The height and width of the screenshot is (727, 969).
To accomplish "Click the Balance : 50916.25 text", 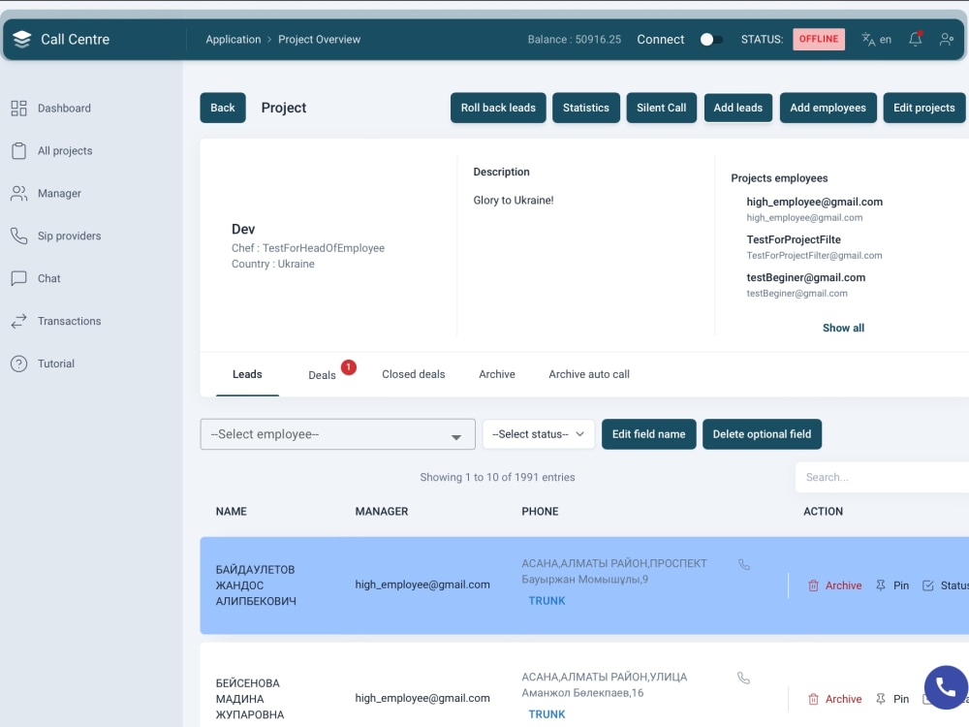I will 574,39.
